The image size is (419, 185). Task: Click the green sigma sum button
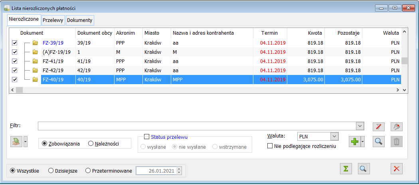pos(346,169)
